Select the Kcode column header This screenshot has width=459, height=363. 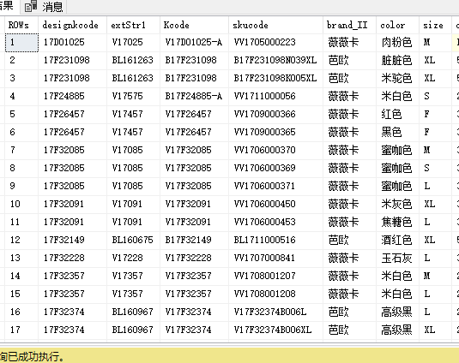194,25
